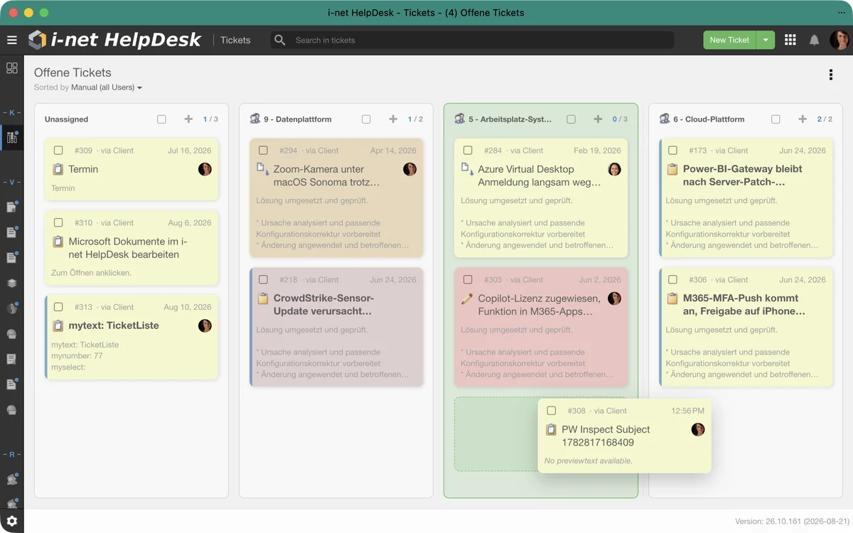Select all tickets in 9 - Datenplattform column
The height and width of the screenshot is (533, 853).
[366, 119]
